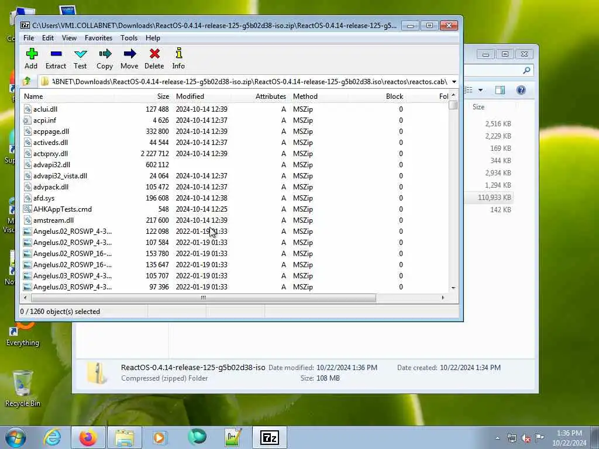This screenshot has height=449, width=599.
Task: Select the advapi32.dll row
Action: point(235,164)
